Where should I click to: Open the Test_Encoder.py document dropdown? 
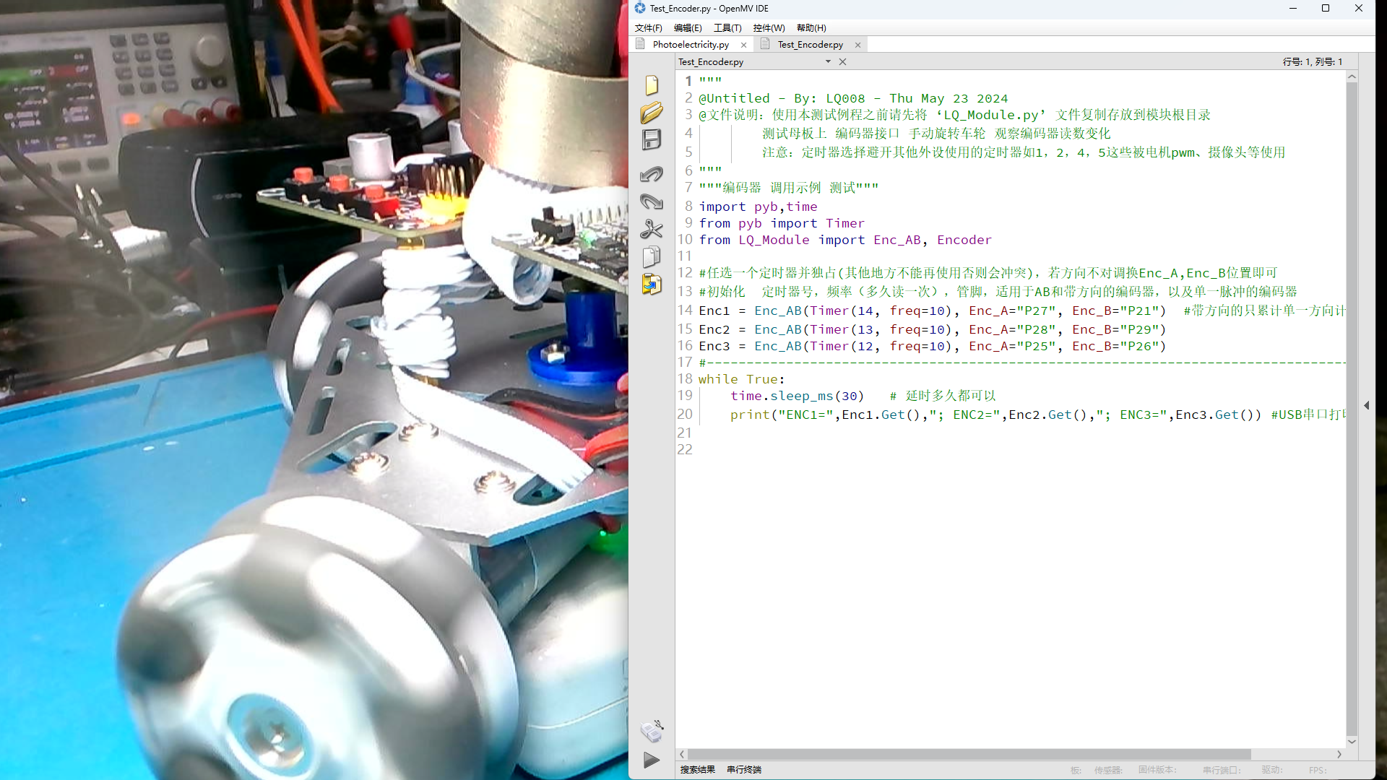pos(828,62)
